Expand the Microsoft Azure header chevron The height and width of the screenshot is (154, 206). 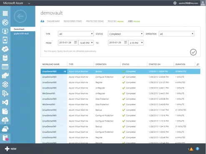[29, 3]
